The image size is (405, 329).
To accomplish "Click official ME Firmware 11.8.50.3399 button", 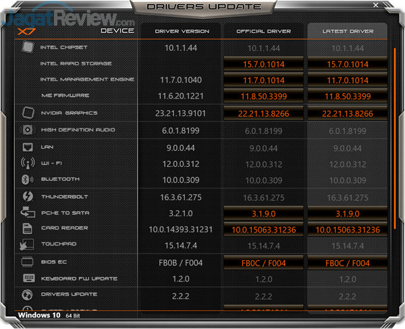I will [x=263, y=97].
